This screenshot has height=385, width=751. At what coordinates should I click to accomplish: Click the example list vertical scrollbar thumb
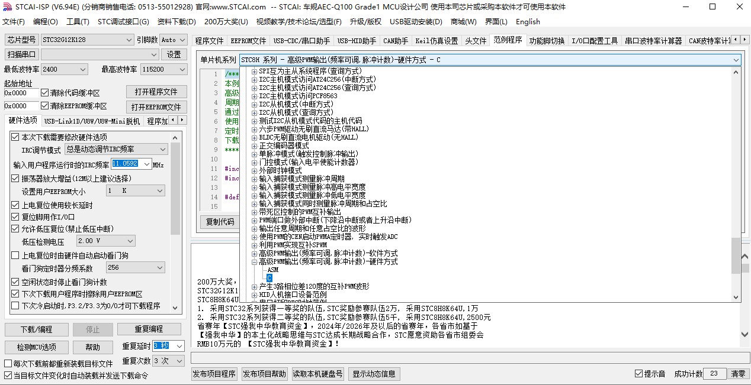point(736,255)
